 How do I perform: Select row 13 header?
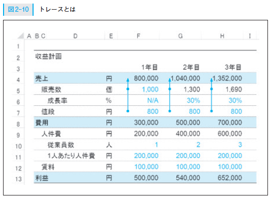click(x=18, y=179)
